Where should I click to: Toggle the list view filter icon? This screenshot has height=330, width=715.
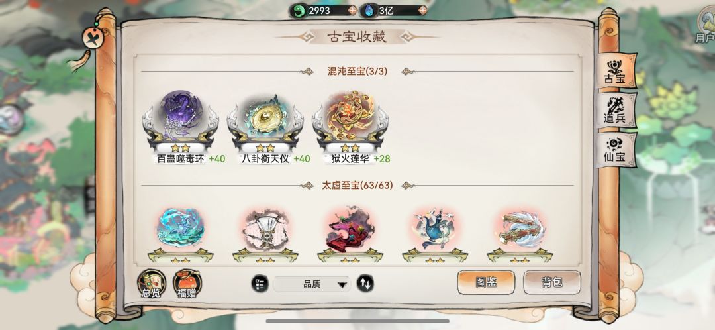(260, 284)
